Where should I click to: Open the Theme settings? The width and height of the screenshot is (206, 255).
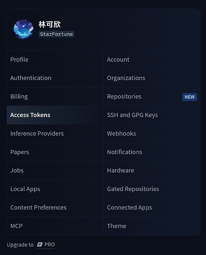[x=152, y=226]
